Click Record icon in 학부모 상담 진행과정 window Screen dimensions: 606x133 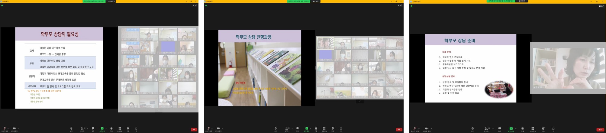pos(316,129)
